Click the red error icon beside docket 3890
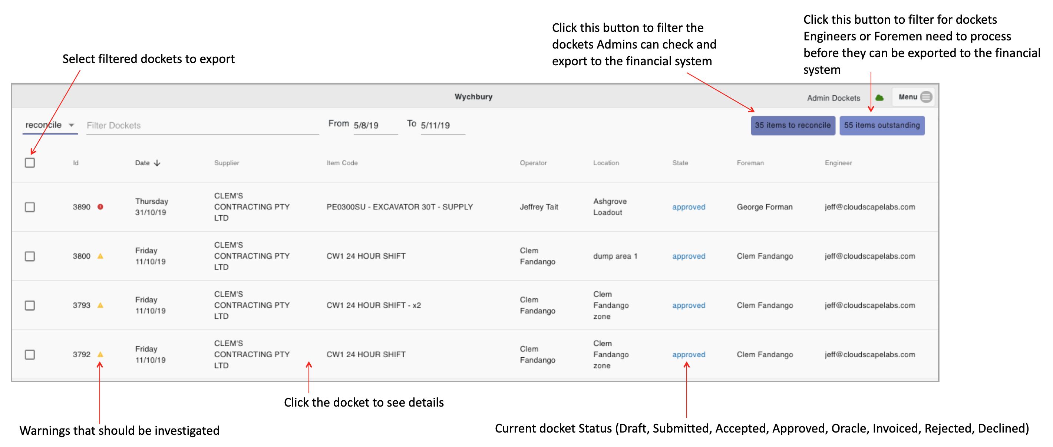The height and width of the screenshot is (447, 1053). tap(100, 207)
